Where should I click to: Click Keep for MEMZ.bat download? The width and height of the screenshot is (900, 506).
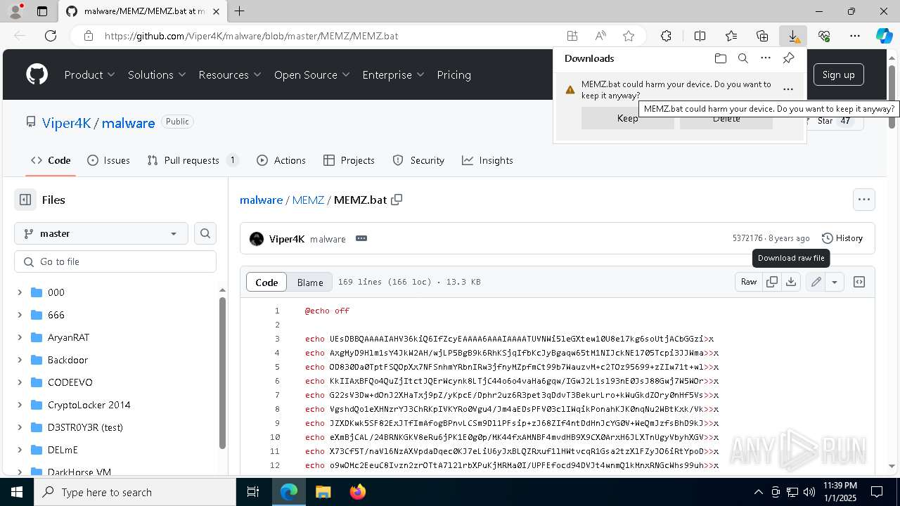click(627, 118)
